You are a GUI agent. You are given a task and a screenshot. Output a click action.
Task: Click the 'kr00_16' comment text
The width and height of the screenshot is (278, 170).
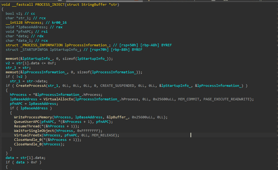click(x=59, y=23)
